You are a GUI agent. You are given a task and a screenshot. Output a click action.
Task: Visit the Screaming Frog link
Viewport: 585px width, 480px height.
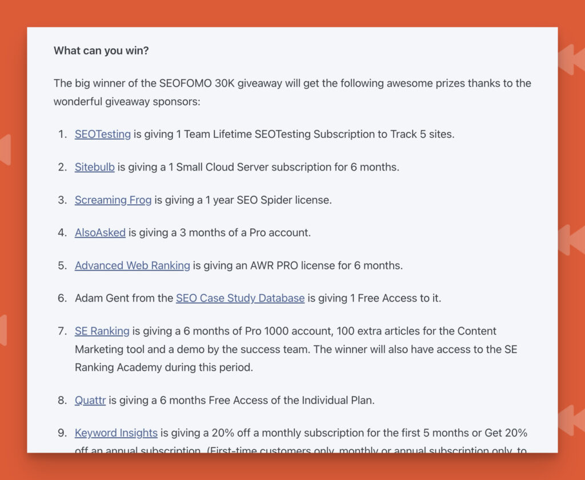point(113,200)
